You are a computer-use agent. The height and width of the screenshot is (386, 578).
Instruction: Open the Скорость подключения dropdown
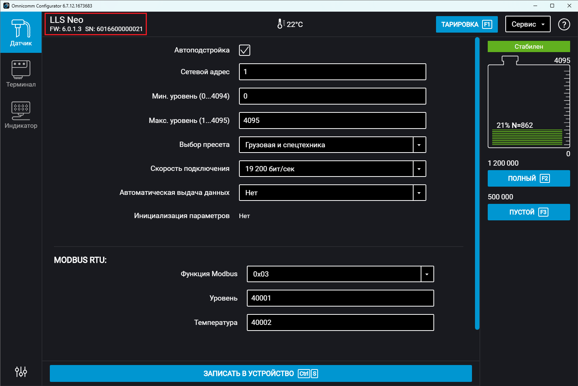(419, 169)
